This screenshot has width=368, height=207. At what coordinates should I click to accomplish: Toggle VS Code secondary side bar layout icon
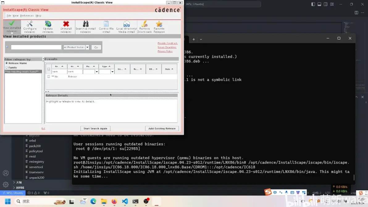[325, 4]
